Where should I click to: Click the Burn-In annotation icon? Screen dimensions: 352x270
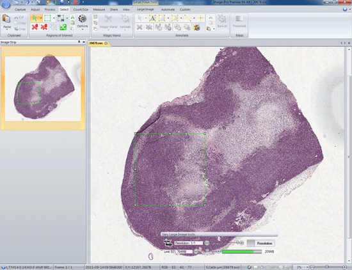[222, 19]
